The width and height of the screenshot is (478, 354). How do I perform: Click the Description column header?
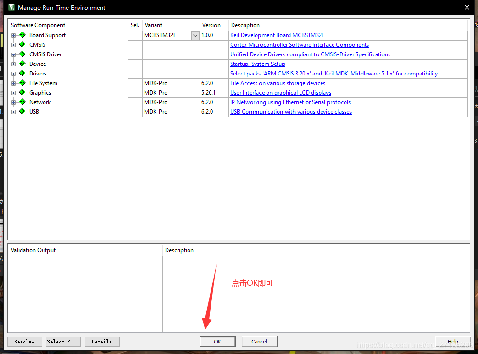tap(245, 25)
